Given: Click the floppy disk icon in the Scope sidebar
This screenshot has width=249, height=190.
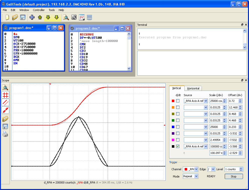Looking at the screenshot, I should [x=5, y=127].
